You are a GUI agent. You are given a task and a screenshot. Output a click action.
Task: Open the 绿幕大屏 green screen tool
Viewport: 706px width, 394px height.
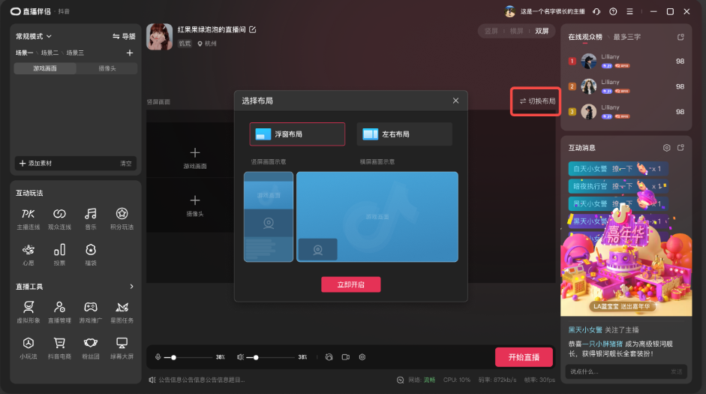(122, 347)
